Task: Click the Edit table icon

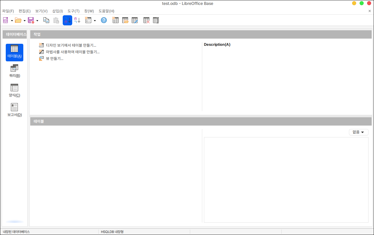Action: click(135, 20)
